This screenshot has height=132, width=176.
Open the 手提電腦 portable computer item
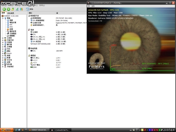click(12, 34)
